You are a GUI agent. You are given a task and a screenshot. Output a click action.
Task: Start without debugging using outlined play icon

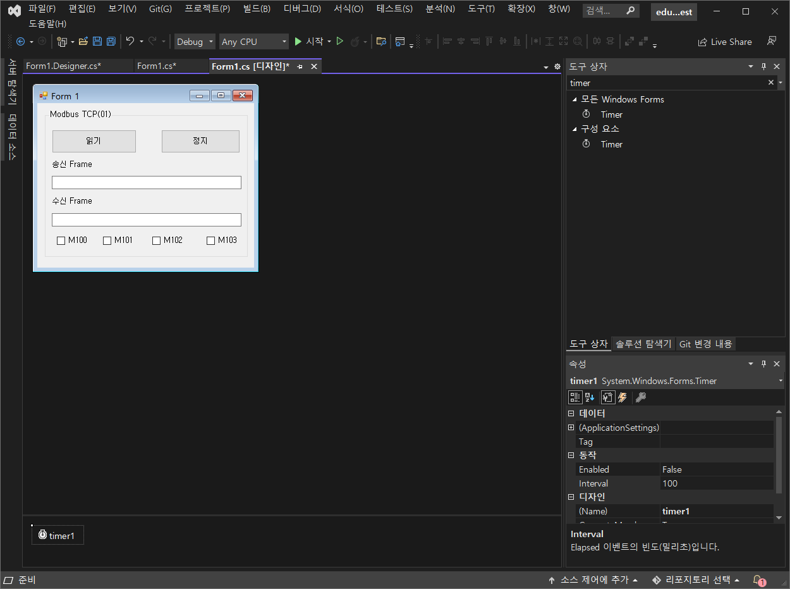(x=340, y=42)
